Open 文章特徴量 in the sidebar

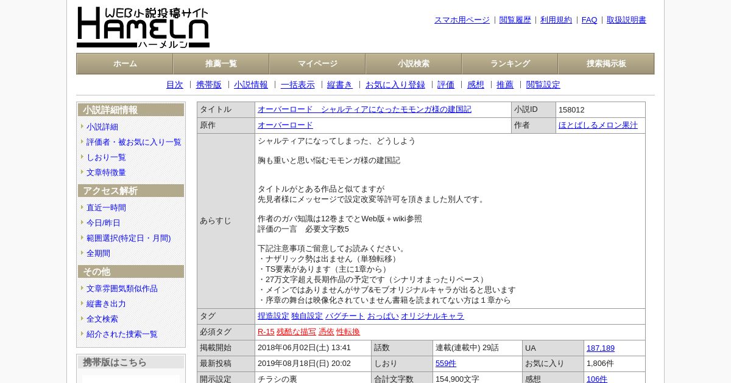(x=106, y=173)
